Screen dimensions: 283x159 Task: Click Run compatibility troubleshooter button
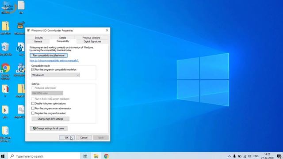click(49, 56)
